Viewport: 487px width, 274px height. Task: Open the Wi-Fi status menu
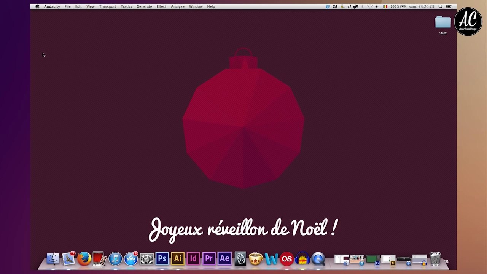(370, 6)
